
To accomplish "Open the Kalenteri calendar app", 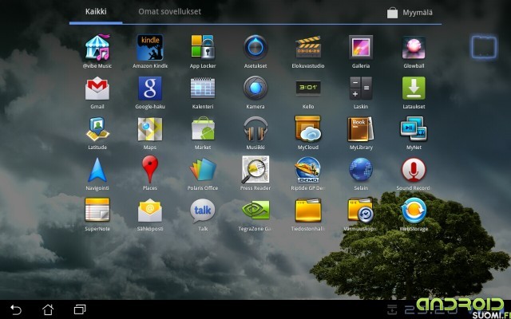I will pyautogui.click(x=203, y=89).
